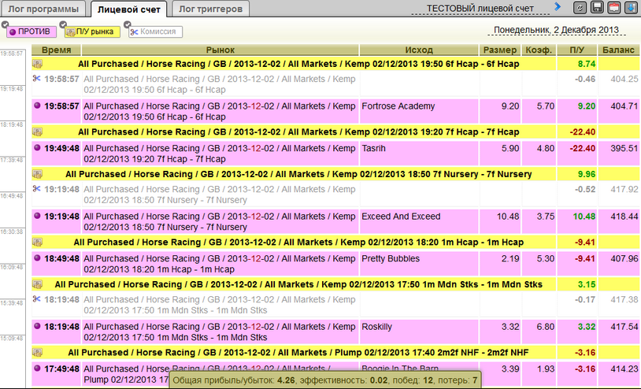Jump to 15:39:48 on left timeline
641x389 pixels.
pos(12,303)
